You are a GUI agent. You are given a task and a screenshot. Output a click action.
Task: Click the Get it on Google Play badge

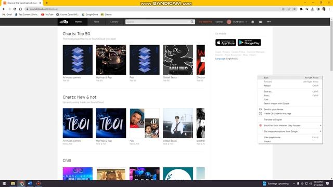click(x=249, y=43)
